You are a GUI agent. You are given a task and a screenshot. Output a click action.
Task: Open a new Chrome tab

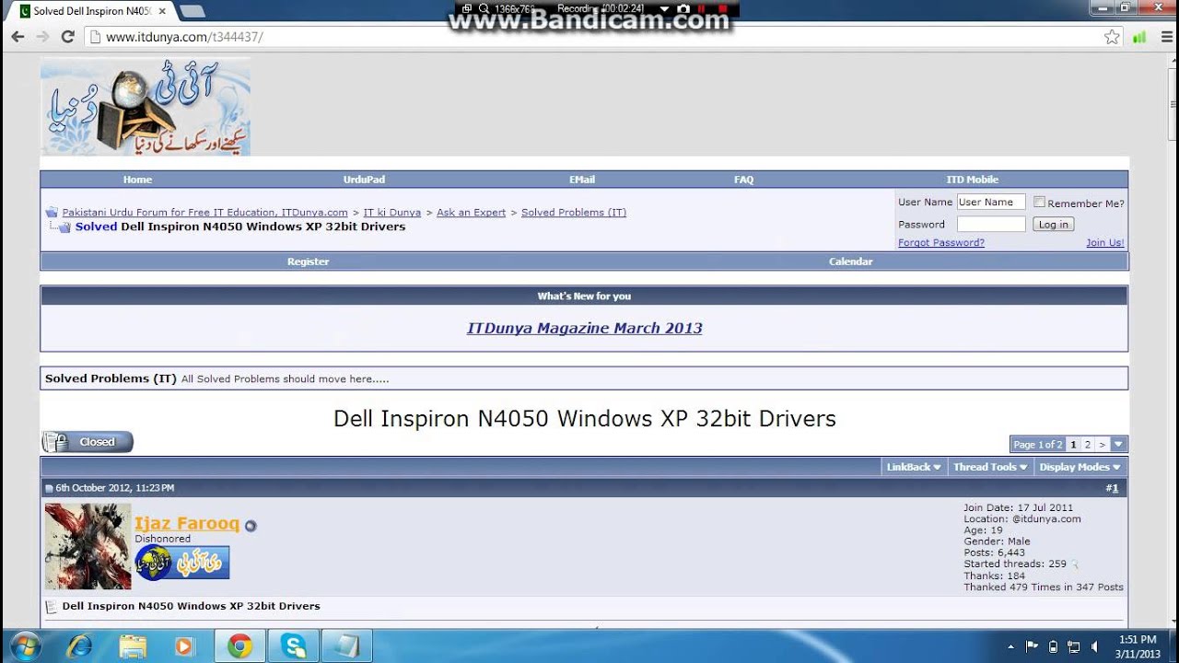[192, 11]
